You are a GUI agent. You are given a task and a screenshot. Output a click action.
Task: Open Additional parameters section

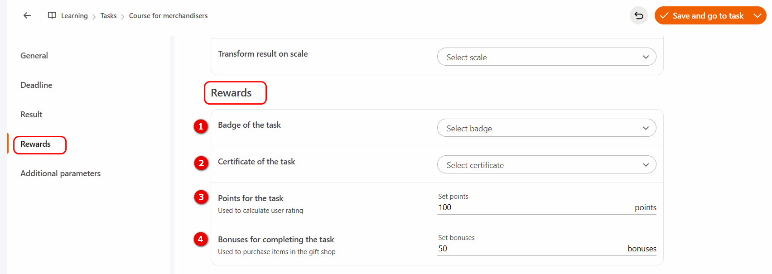pos(60,173)
